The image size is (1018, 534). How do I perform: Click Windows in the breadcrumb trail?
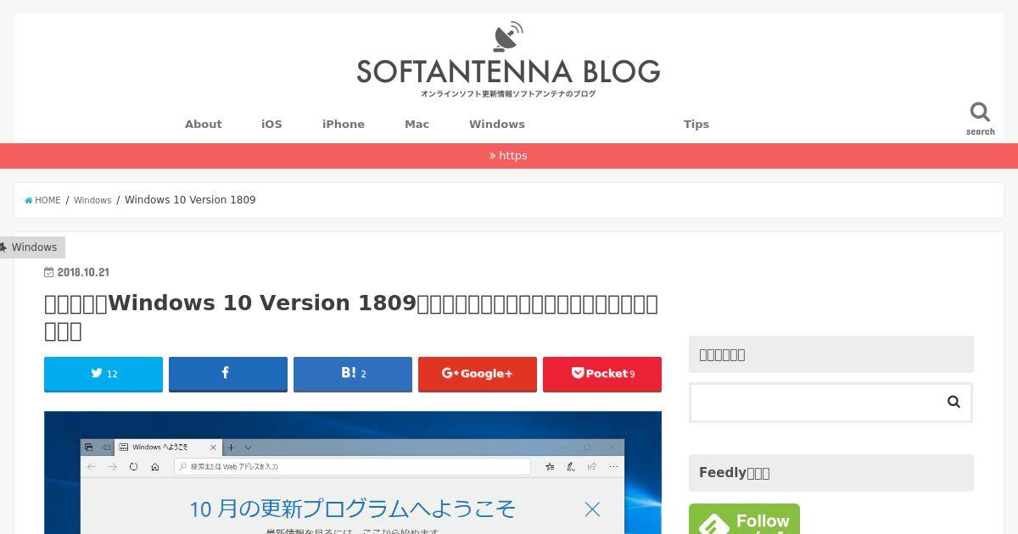click(x=92, y=200)
